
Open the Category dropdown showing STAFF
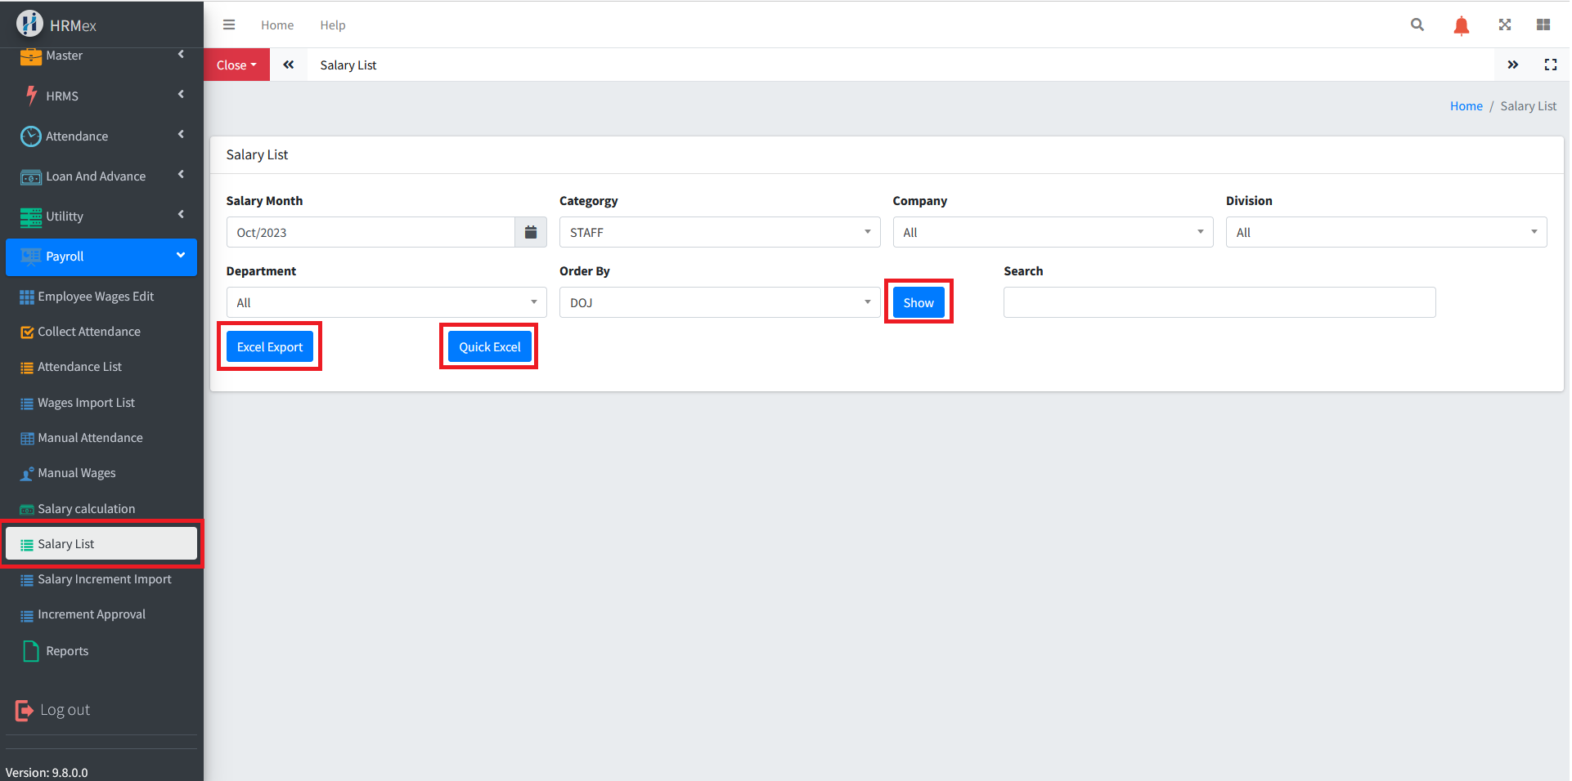[x=719, y=232]
